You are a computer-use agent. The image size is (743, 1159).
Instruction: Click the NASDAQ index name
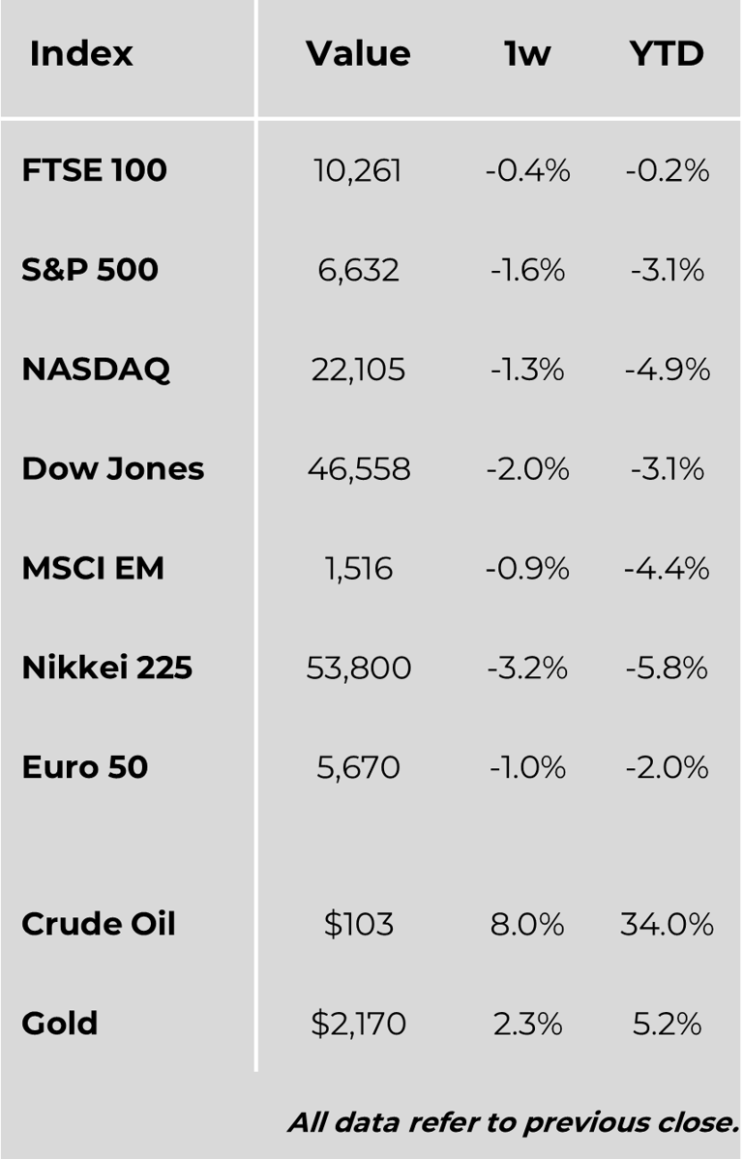click(x=96, y=370)
